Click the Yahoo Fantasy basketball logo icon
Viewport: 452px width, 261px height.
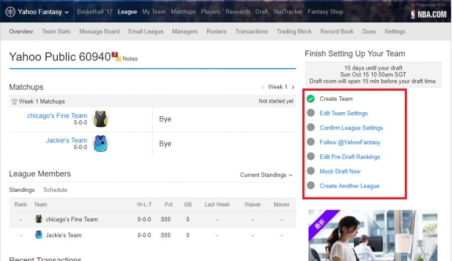tap(11, 12)
